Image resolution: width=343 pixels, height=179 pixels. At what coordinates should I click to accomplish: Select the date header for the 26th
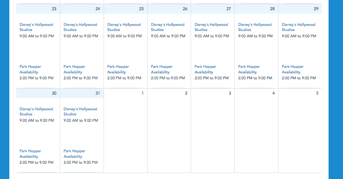[x=169, y=9]
